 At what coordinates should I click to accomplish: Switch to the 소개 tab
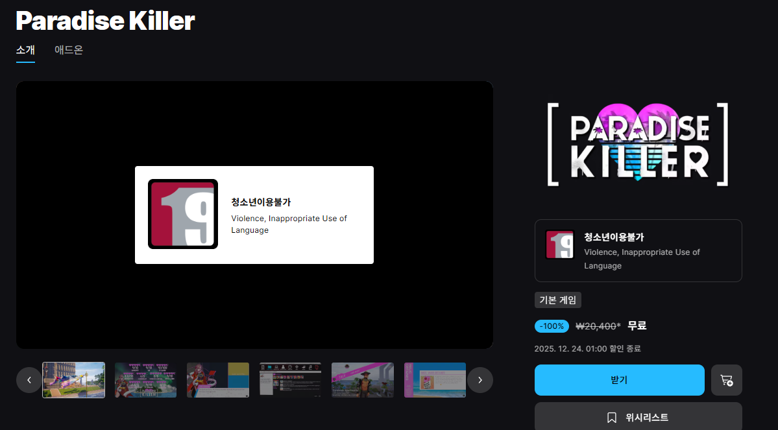pyautogui.click(x=25, y=50)
